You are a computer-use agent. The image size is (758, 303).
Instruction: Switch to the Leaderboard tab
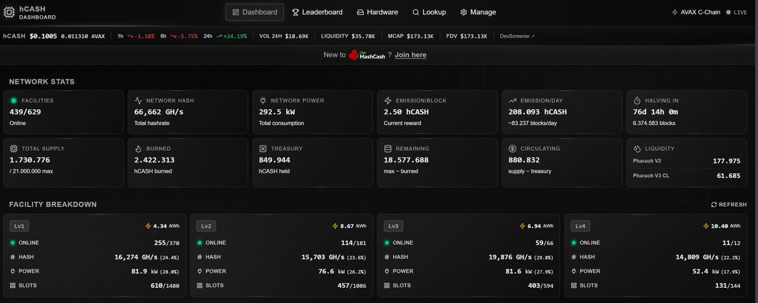(x=316, y=12)
